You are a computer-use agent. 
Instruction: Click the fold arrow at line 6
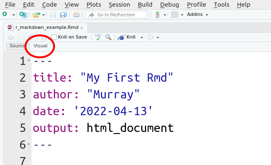[29, 144]
